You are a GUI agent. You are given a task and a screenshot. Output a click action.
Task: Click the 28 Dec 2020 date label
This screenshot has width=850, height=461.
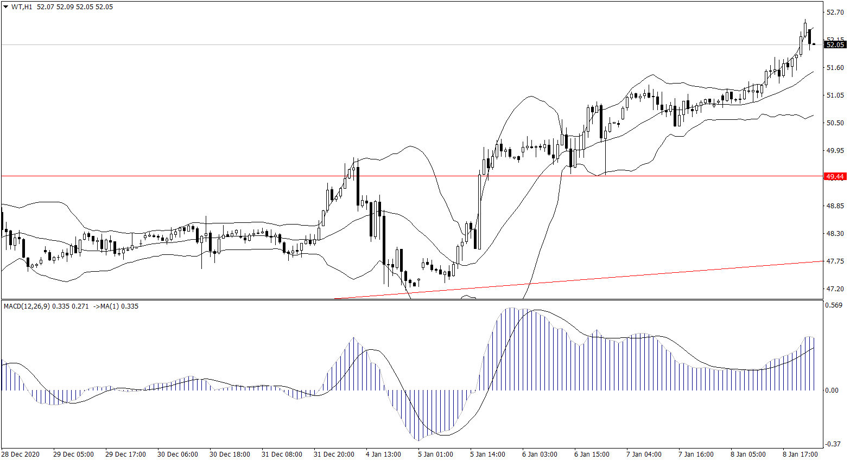(20, 454)
